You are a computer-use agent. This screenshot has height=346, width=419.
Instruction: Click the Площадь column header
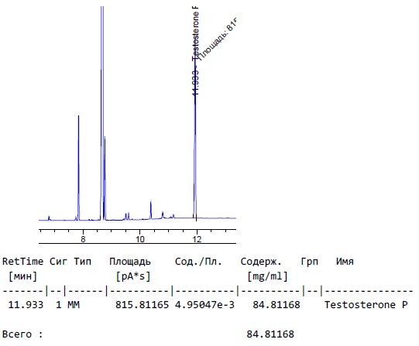[130, 262]
